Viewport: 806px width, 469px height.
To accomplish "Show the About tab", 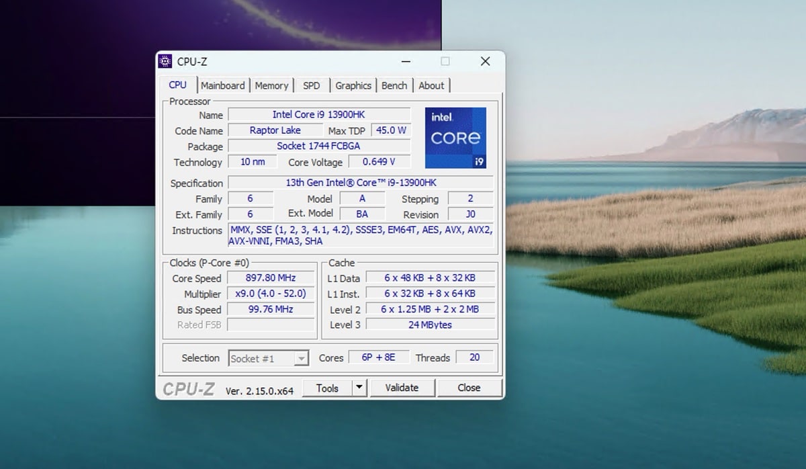I will (431, 85).
